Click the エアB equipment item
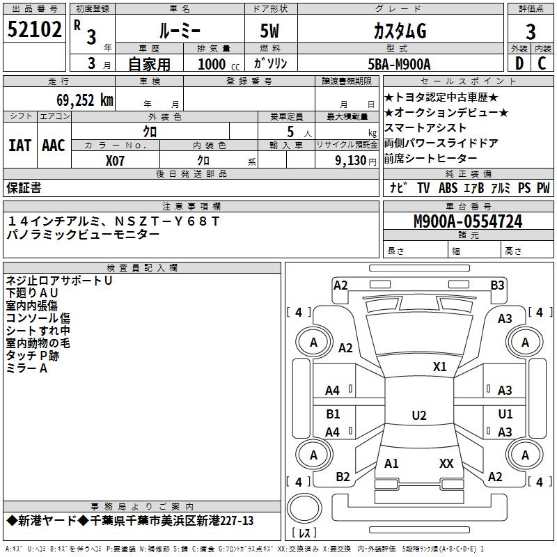 (473, 188)
